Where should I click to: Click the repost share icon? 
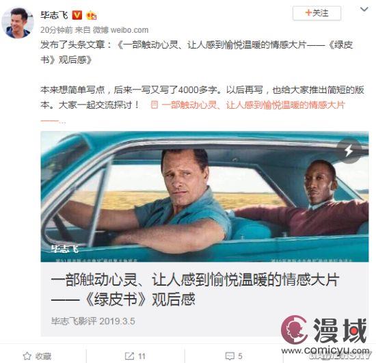point(129,356)
